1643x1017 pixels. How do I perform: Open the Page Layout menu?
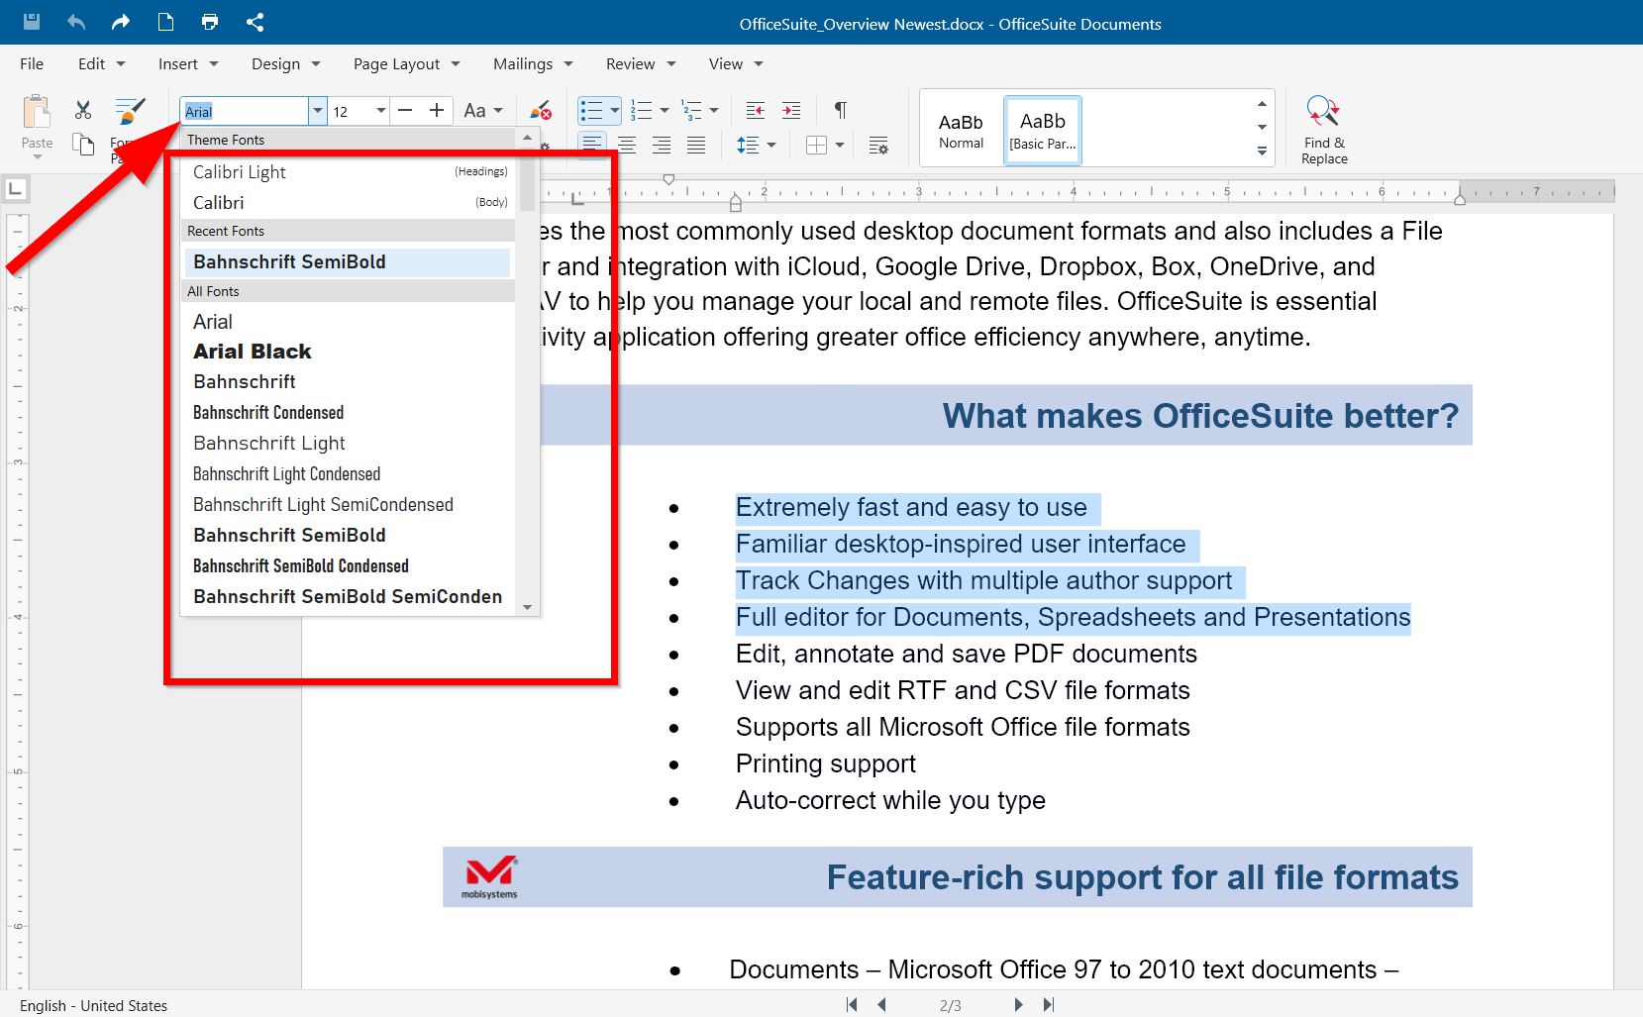pyautogui.click(x=406, y=63)
